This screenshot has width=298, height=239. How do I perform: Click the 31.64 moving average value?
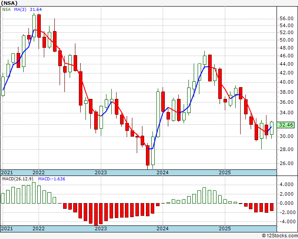(36, 9)
